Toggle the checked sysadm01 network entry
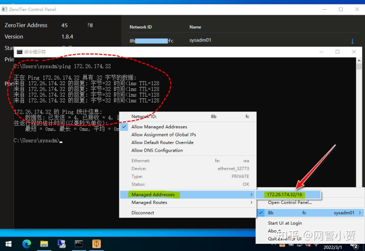The image size is (365, 251). click(x=310, y=212)
